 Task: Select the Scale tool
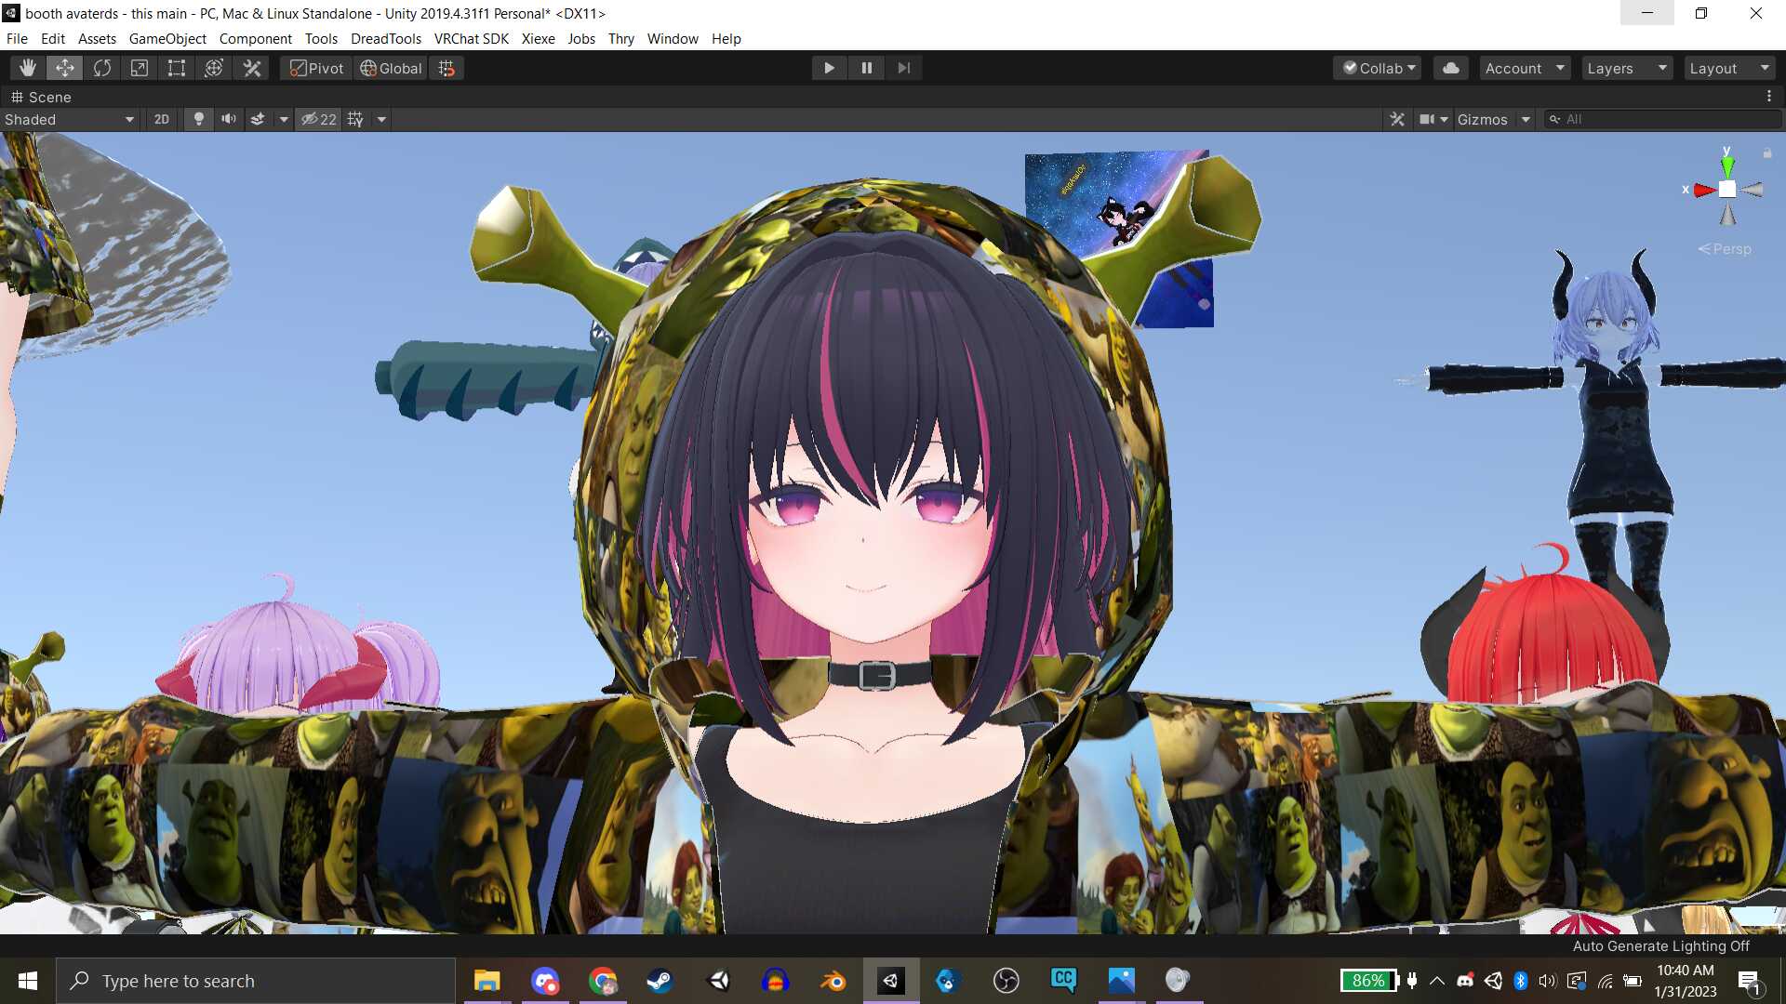click(x=140, y=68)
